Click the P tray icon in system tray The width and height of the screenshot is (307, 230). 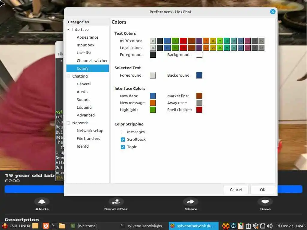click(x=241, y=226)
